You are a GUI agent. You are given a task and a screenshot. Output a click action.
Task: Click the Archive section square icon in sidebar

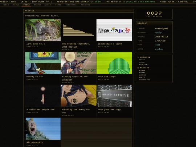pos(138,68)
